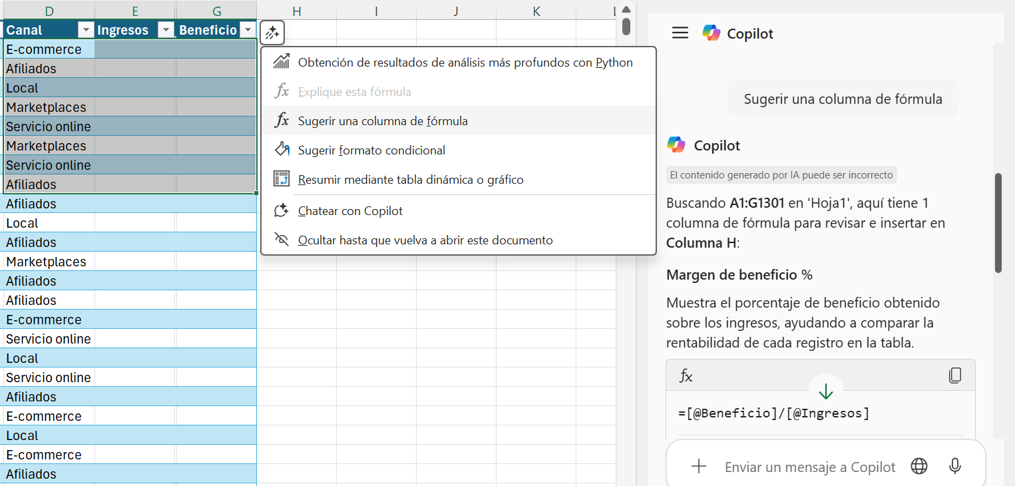
Task: Select Resumir mediante tabla dinámica o gráfico
Action: tap(411, 180)
